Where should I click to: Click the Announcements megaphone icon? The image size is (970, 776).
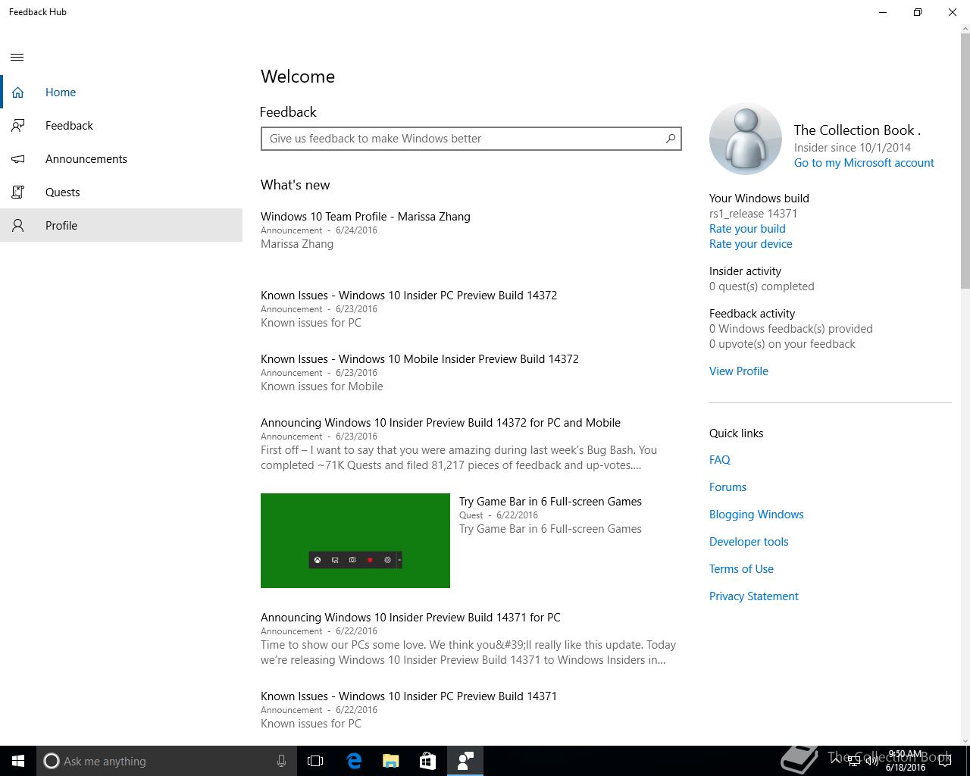click(17, 159)
